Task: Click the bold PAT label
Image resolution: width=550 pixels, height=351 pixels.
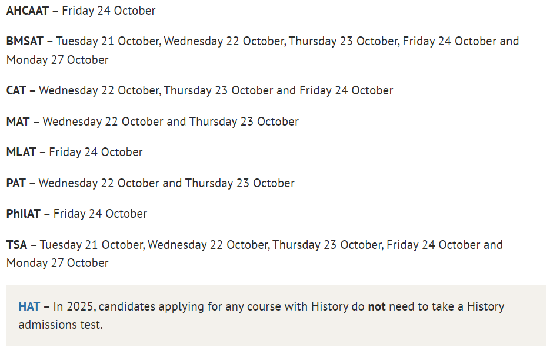Action: click(x=16, y=183)
